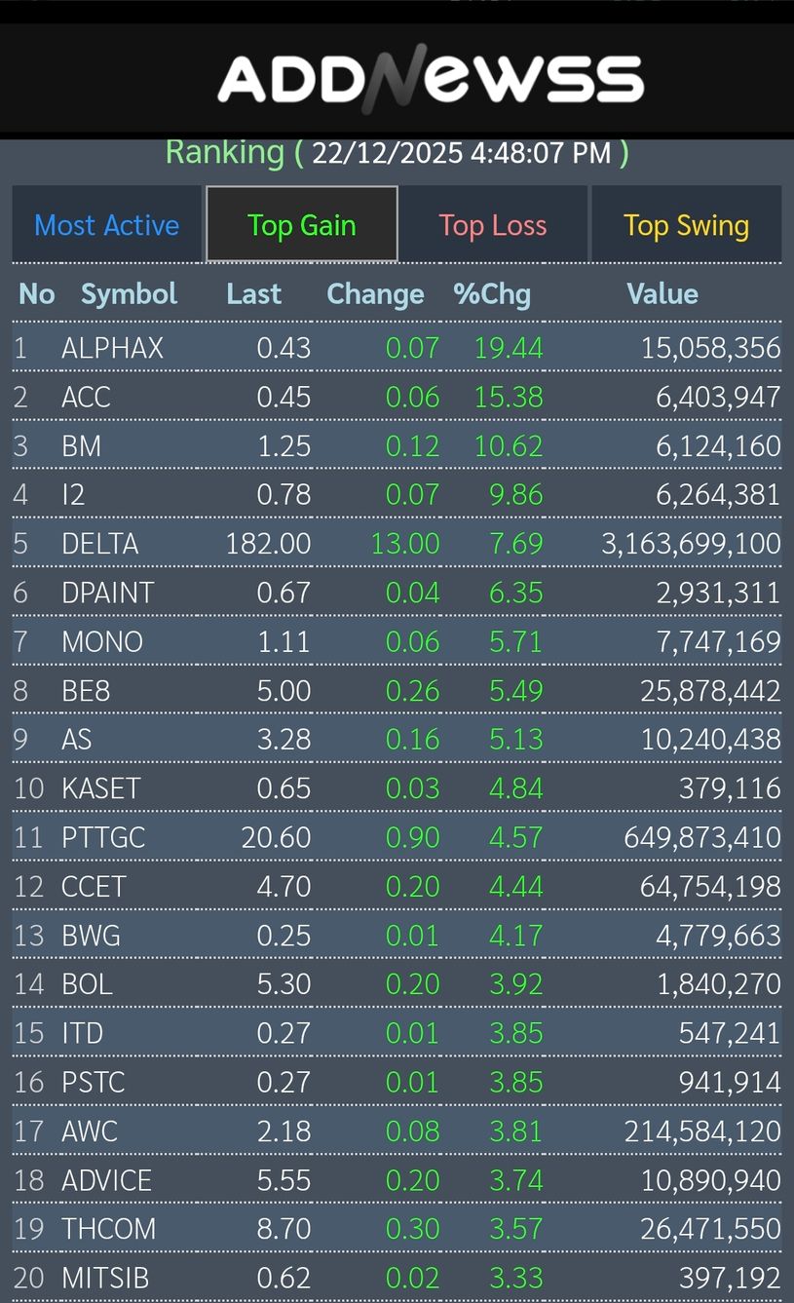The height and width of the screenshot is (1303, 794).
Task: Sort by the %Chg column header
Action: tap(492, 293)
